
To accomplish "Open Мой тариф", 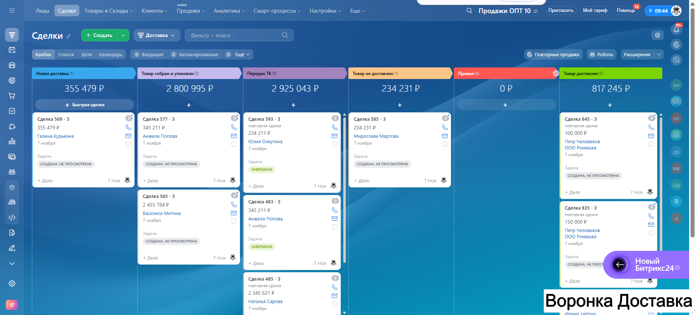I will [x=595, y=11].
